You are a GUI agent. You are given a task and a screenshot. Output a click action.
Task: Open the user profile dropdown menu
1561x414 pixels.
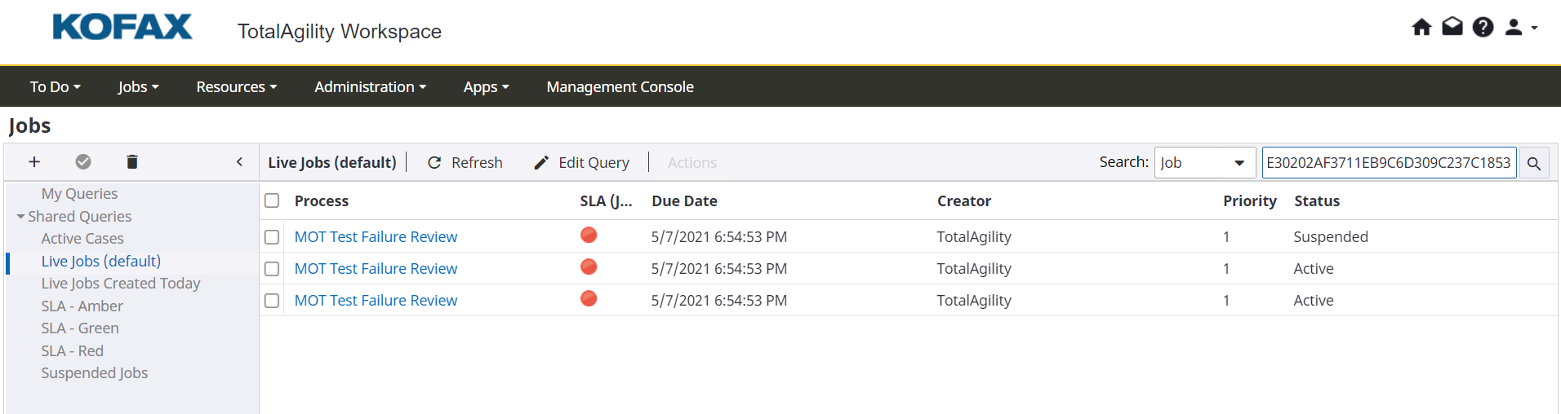tap(1520, 28)
